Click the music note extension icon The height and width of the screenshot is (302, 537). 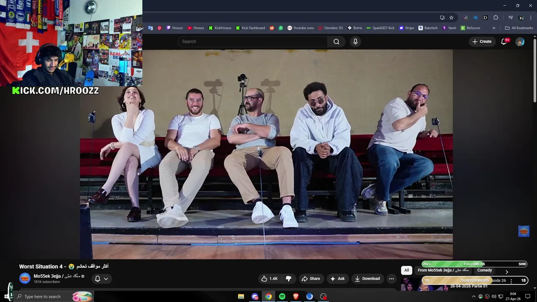[x=465, y=18]
